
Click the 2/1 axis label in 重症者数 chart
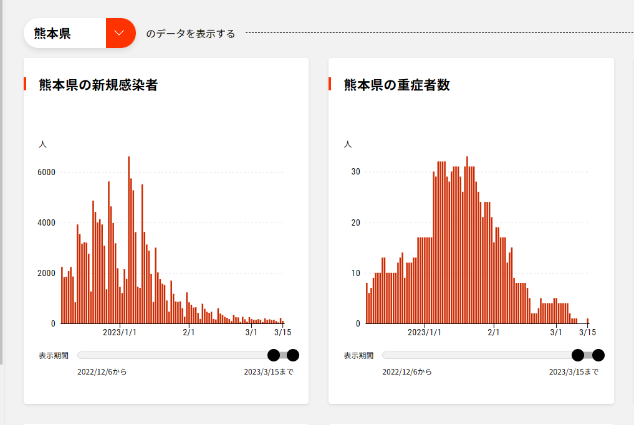[494, 333]
